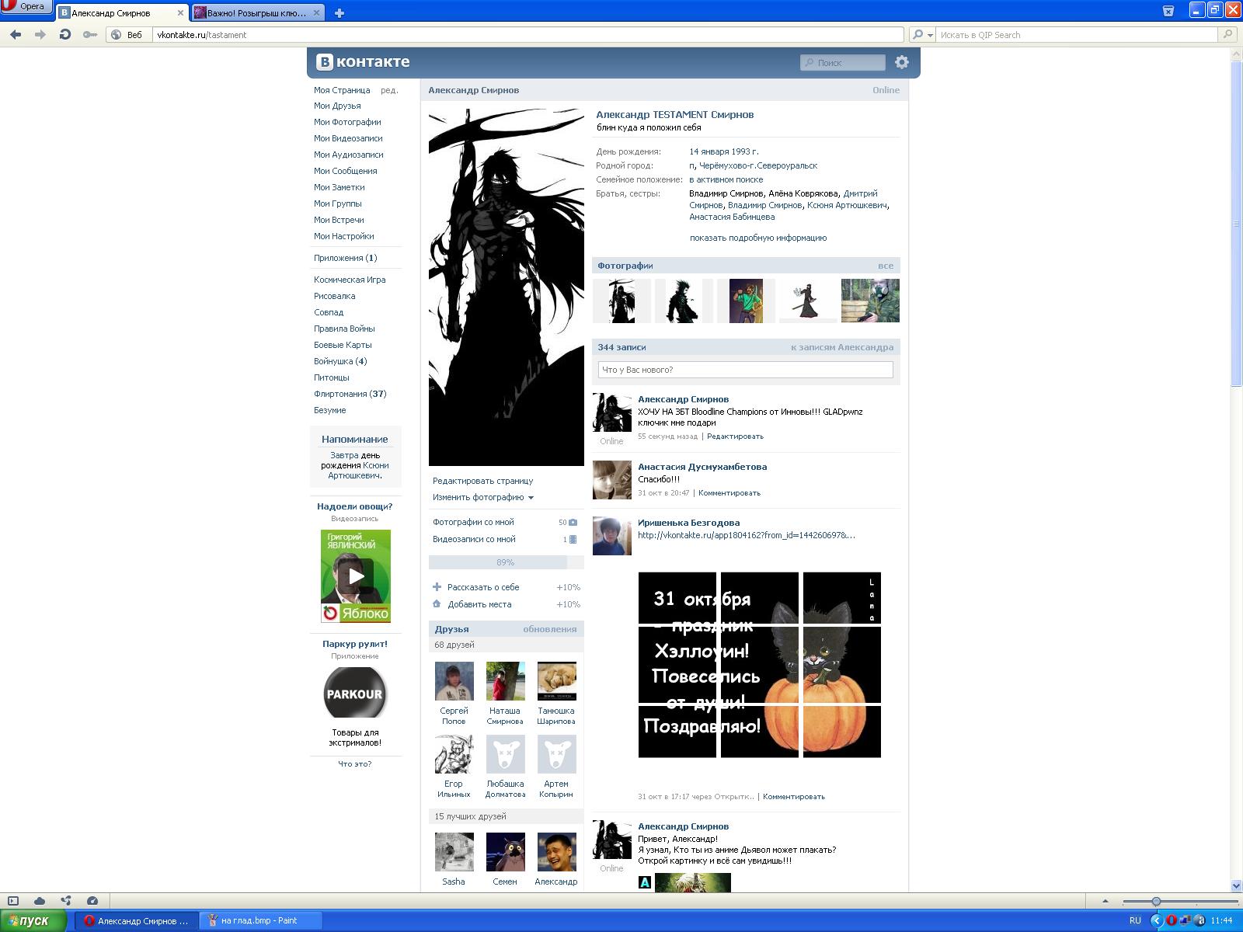Screen dimensions: 1243x932
Task: Open Мои Сообщения in left menu
Action: (345, 171)
